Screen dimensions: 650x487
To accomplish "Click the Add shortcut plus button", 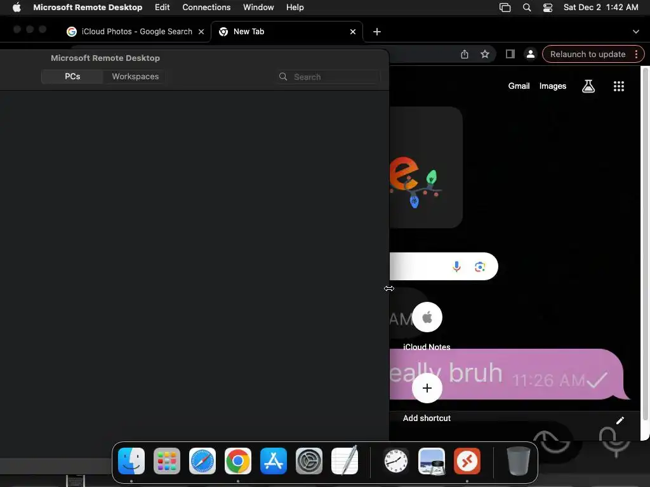I will [x=427, y=388].
